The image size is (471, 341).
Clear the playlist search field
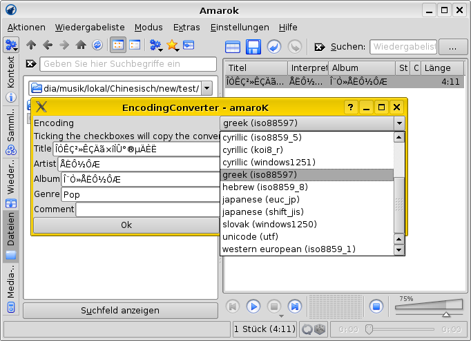tap(319, 47)
